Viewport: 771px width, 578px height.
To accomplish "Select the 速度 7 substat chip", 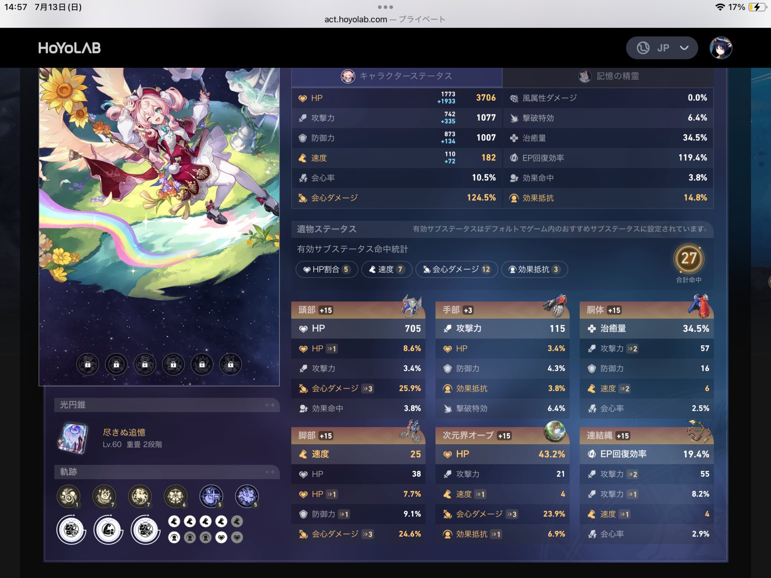I will [x=387, y=269].
